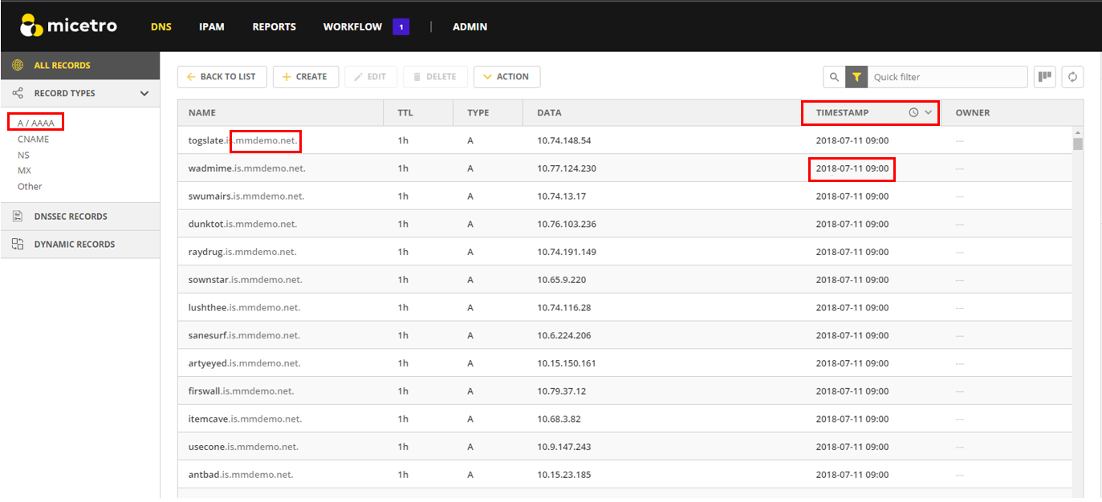The height and width of the screenshot is (502, 1102).
Task: Click the Quick filter input field
Action: point(947,77)
